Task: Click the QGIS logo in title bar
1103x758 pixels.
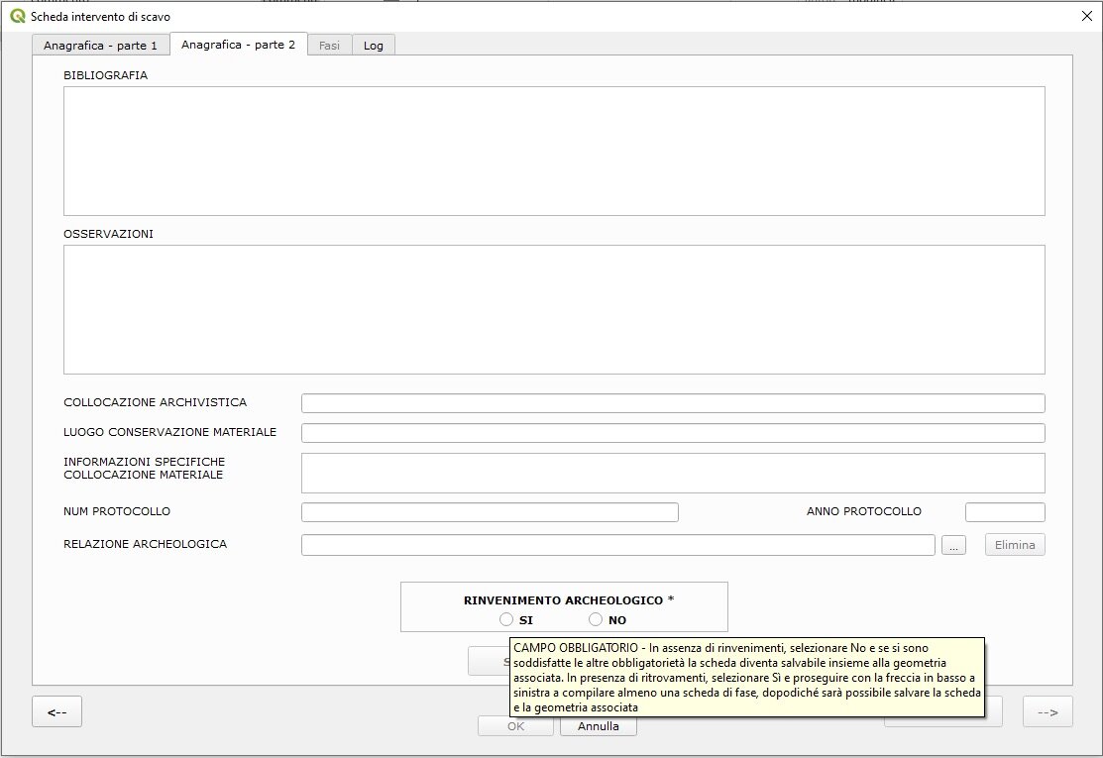Action: coord(17,17)
